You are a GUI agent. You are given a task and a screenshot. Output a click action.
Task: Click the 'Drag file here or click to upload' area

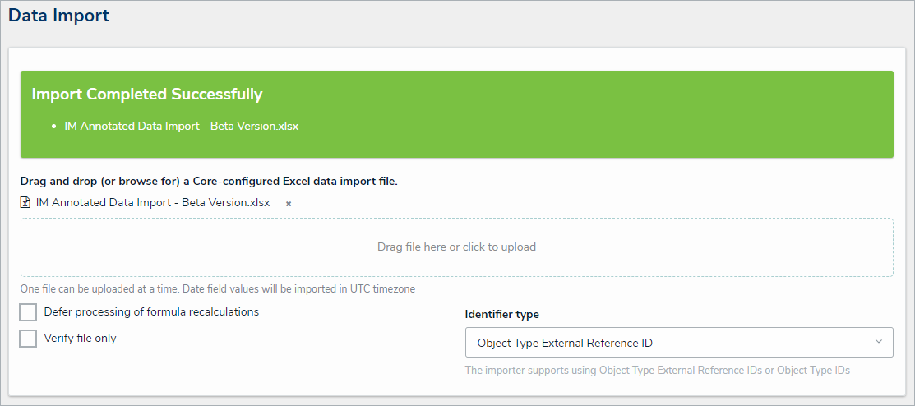point(456,247)
